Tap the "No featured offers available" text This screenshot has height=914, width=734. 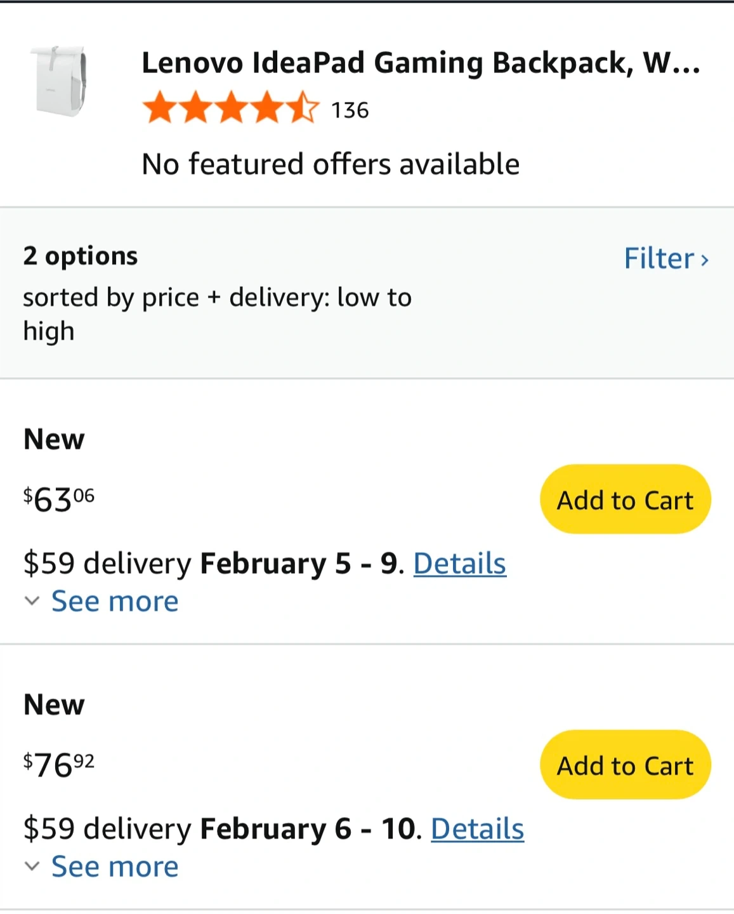click(x=331, y=164)
